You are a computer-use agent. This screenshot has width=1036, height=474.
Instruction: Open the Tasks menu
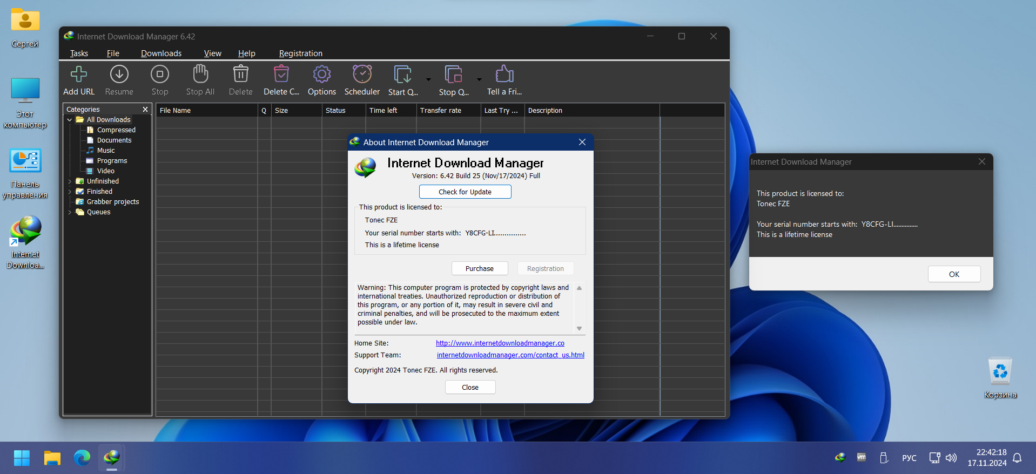click(79, 53)
